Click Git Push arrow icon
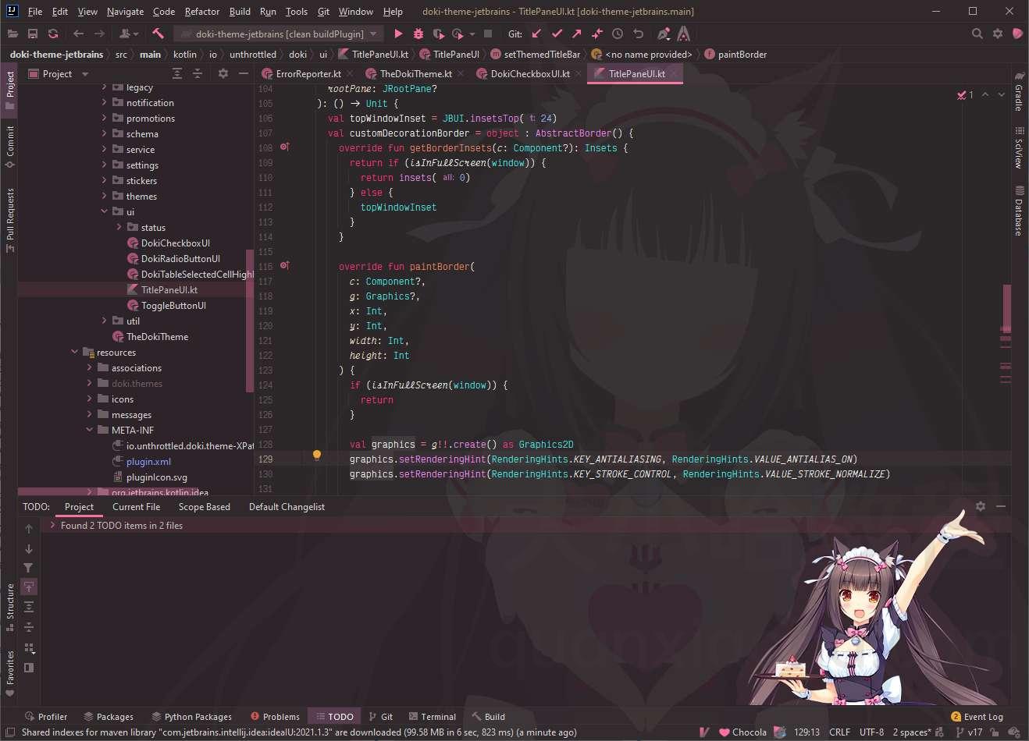Image resolution: width=1029 pixels, height=741 pixels. [x=577, y=34]
